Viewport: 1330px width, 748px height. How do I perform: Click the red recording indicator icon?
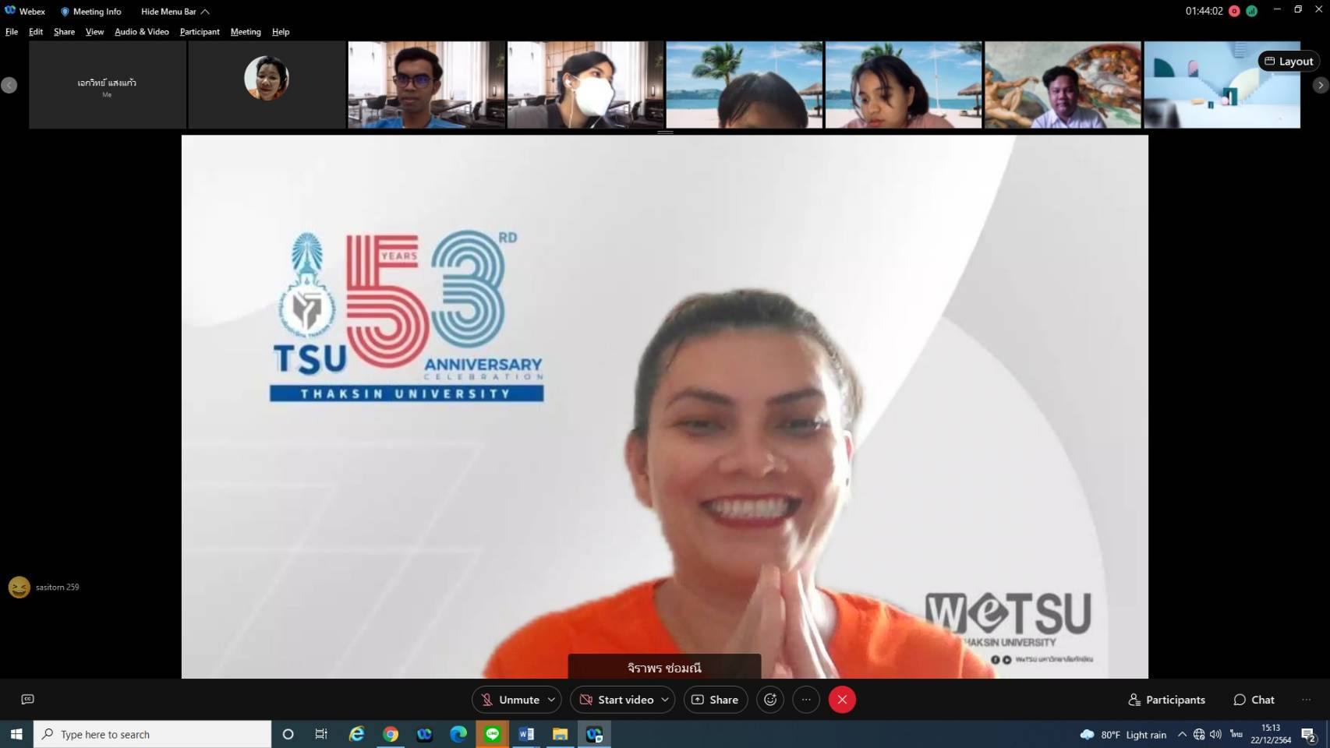click(1234, 11)
